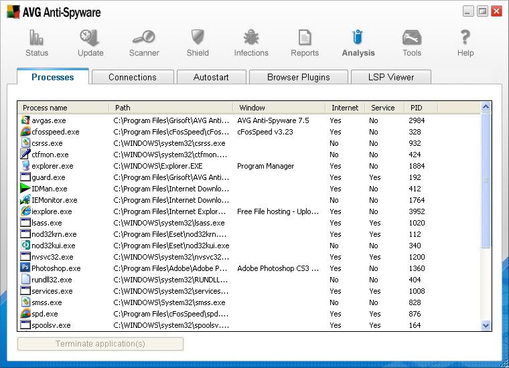Maximize the AVG Anti-Spyware window

pyautogui.click(x=482, y=11)
